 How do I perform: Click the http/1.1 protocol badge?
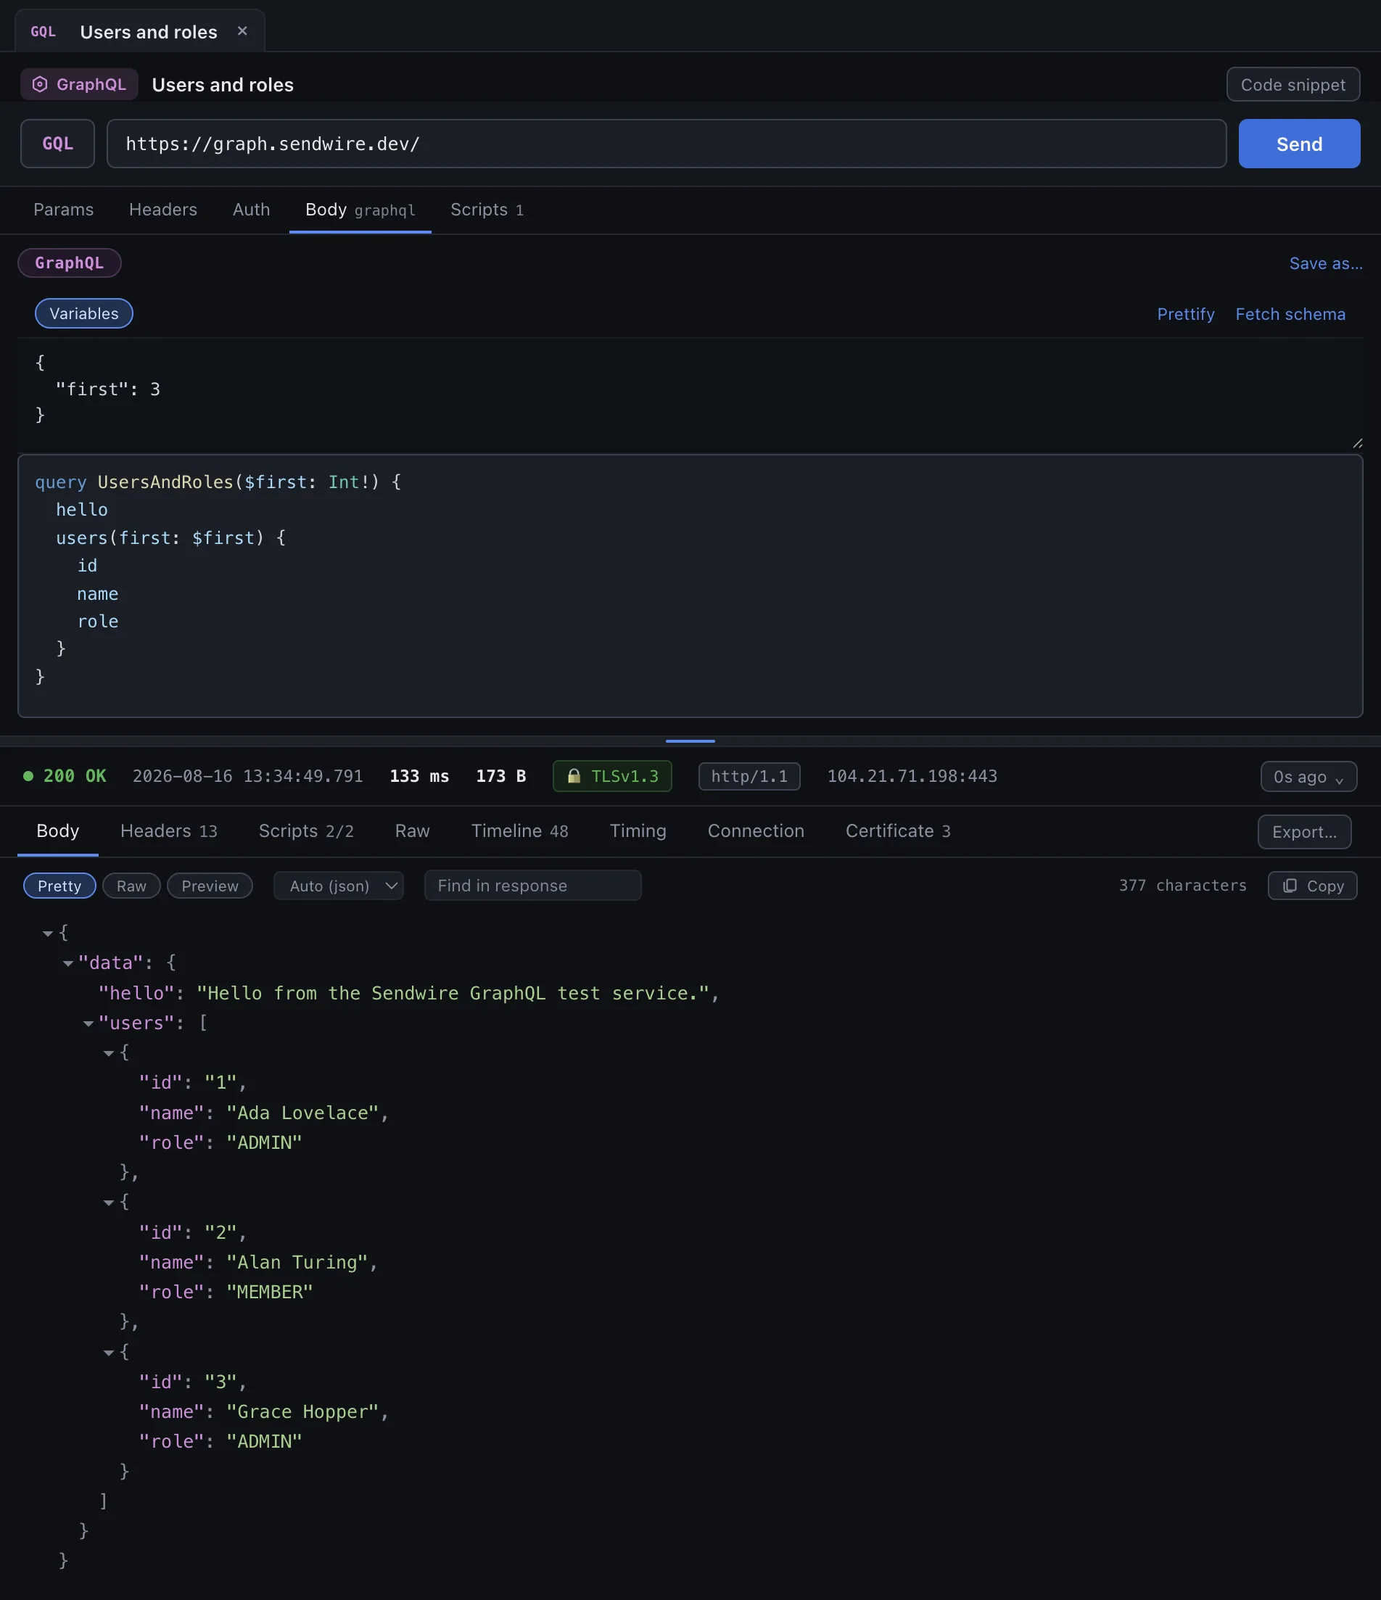749,776
